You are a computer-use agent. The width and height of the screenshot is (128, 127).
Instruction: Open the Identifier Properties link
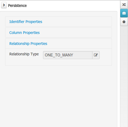[x=26, y=22]
